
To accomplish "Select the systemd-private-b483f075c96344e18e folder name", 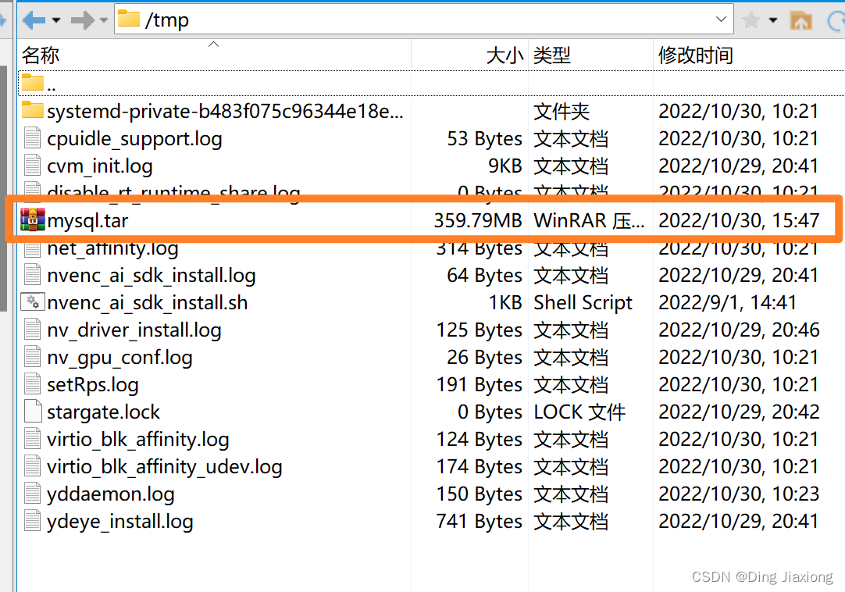I will pos(225,111).
